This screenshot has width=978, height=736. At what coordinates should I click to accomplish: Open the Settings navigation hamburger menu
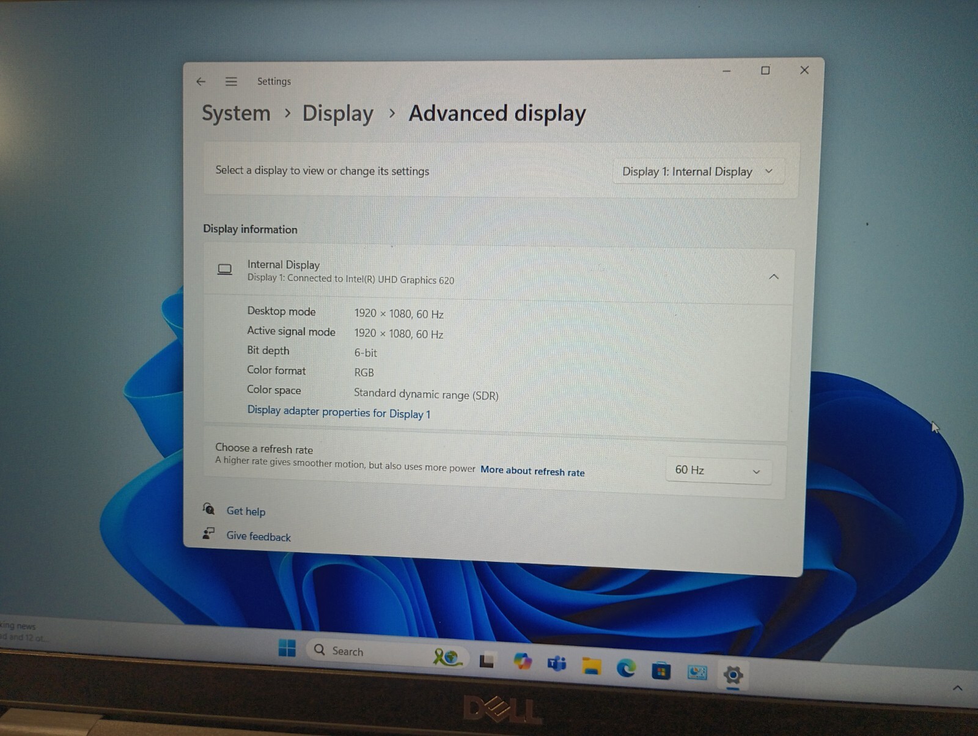tap(231, 81)
